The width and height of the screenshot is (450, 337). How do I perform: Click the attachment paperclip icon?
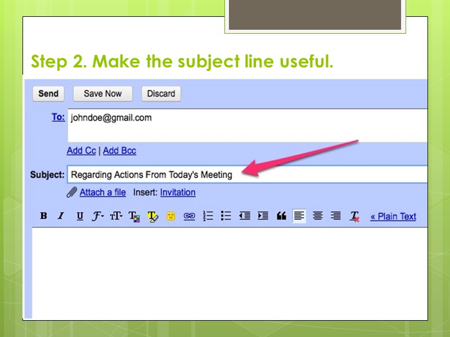[71, 192]
